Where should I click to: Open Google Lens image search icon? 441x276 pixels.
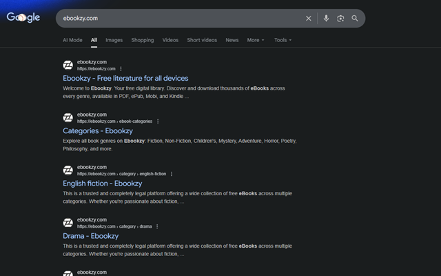340,19
